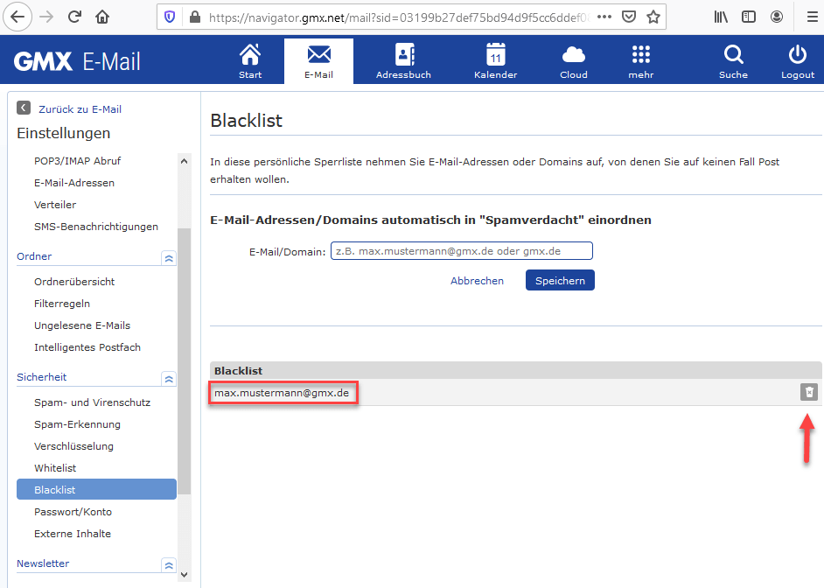Go back via 'Zurück zu E-Mail' link
The width and height of the screenshot is (824, 588).
click(79, 109)
